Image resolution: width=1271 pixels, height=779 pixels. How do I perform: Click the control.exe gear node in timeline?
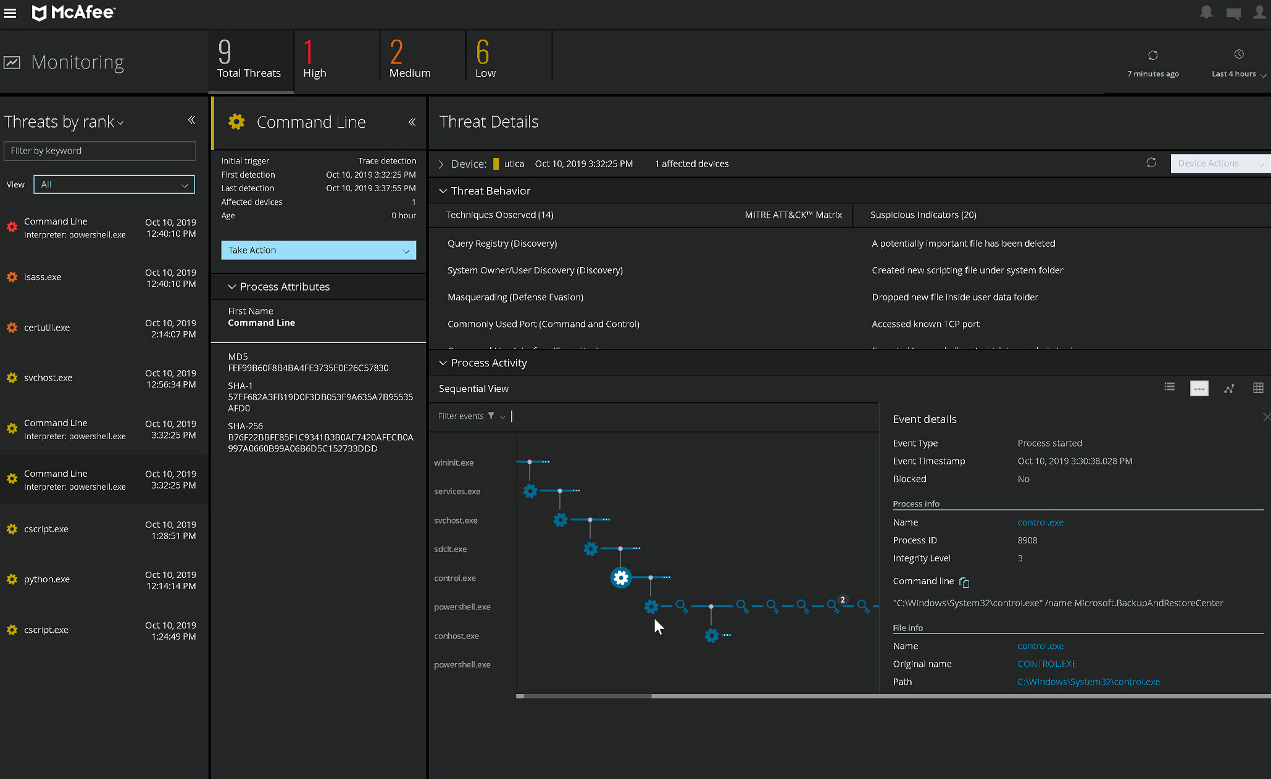[620, 577]
